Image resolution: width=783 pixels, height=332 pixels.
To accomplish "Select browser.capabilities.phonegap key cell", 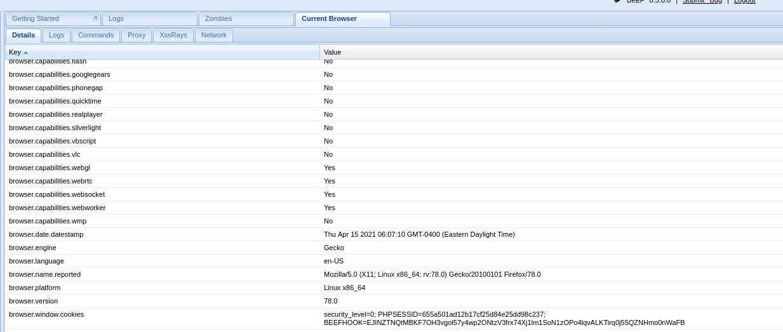I will click(56, 88).
